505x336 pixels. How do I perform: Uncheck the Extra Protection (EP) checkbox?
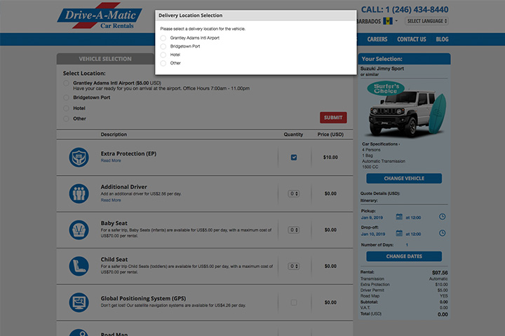[294, 157]
